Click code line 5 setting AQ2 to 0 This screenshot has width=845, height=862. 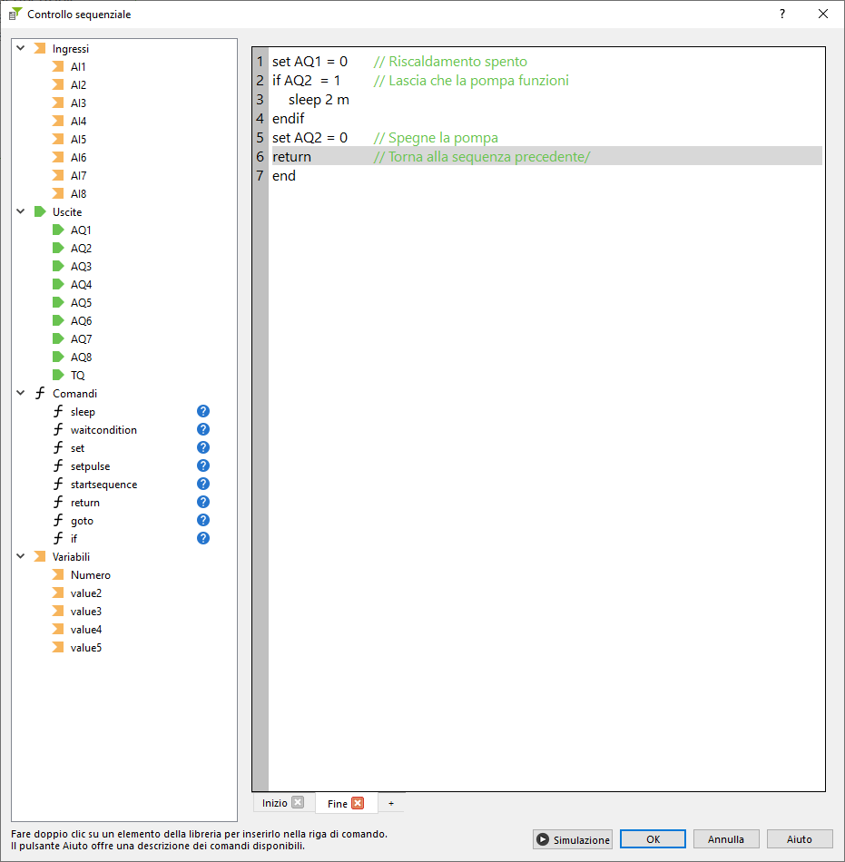click(310, 138)
